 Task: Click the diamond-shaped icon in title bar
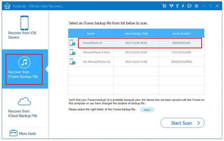171,6
